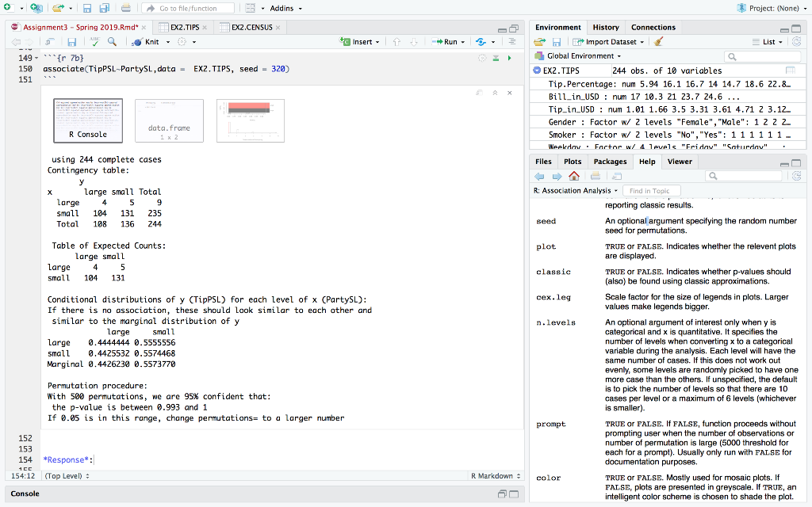Switch to the Files tab

pyautogui.click(x=543, y=162)
